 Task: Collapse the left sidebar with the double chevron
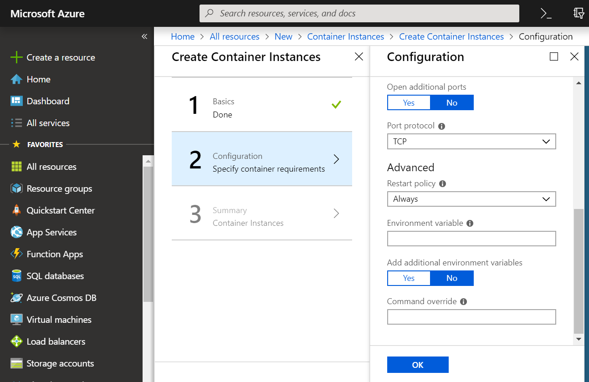click(144, 36)
